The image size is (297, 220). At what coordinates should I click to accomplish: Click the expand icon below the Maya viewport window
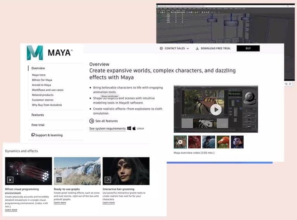point(290,84)
